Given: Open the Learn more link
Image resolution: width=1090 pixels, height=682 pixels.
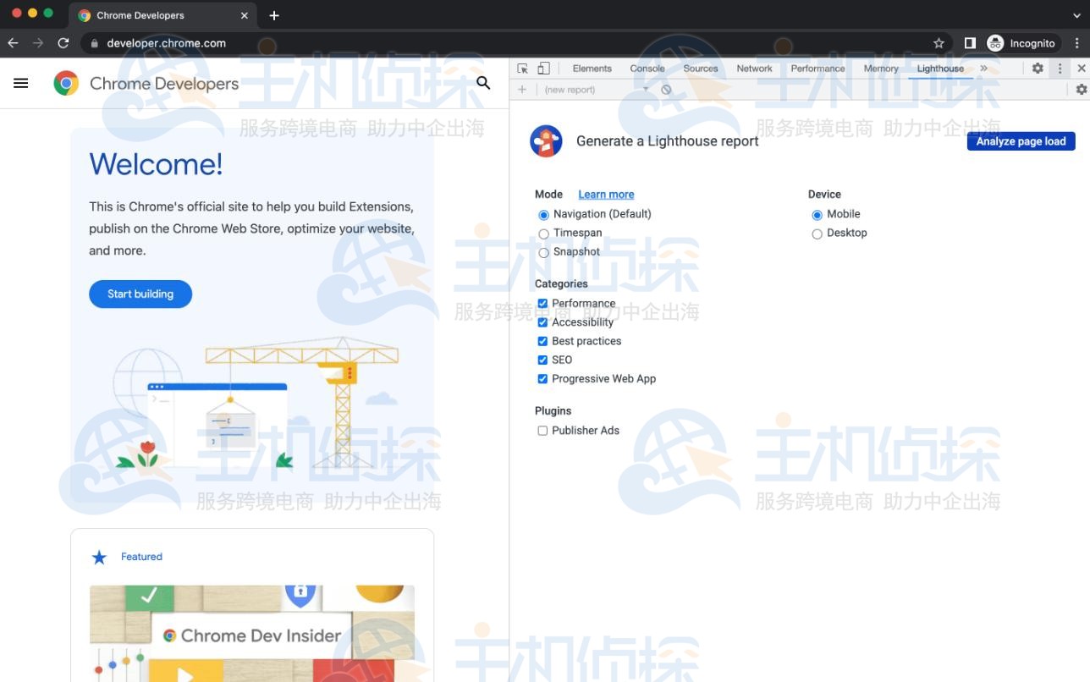Looking at the screenshot, I should 606,195.
